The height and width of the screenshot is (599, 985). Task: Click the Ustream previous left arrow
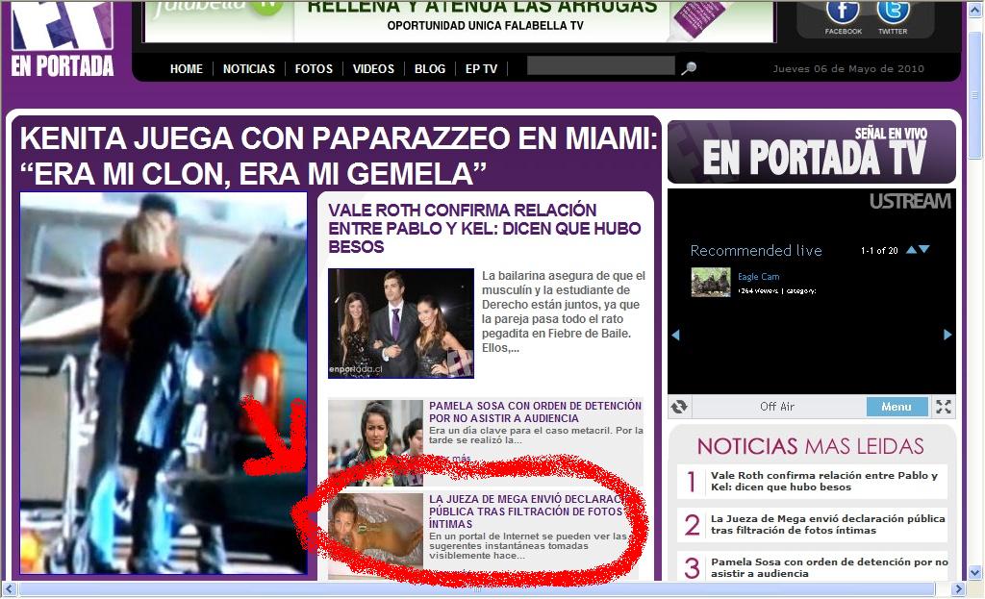click(676, 335)
